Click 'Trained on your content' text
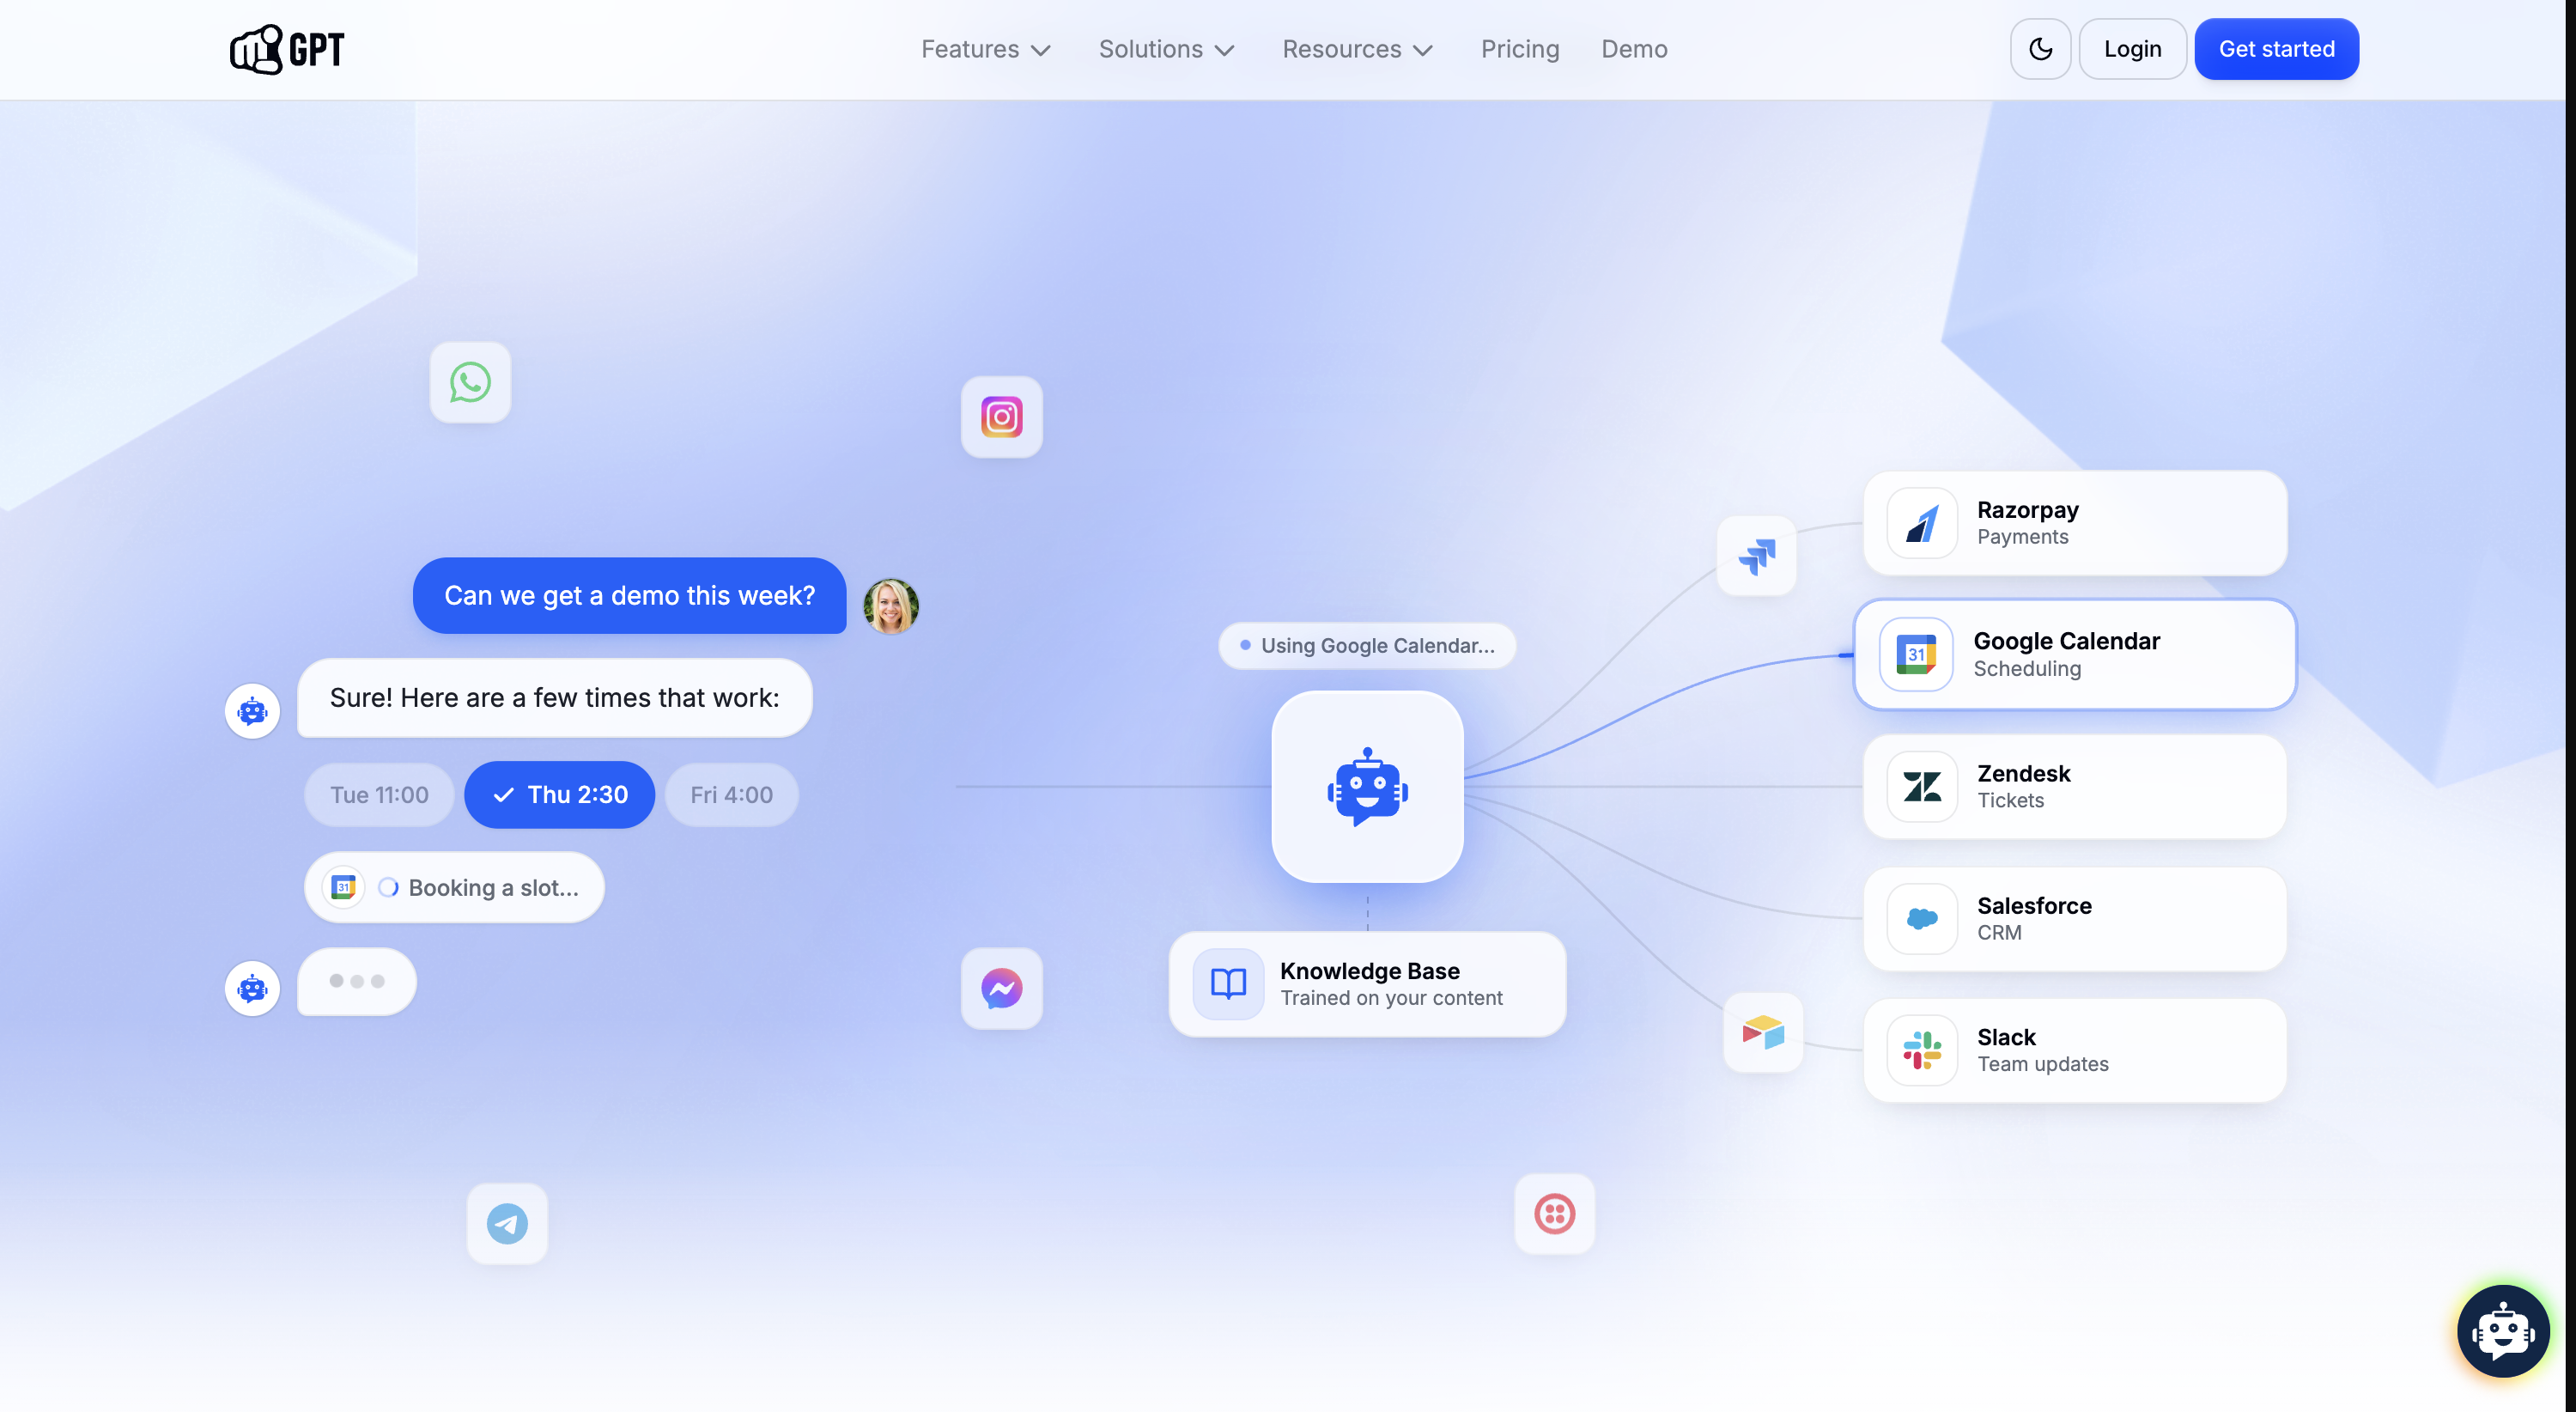Viewport: 2576px width, 1412px height. click(1391, 998)
